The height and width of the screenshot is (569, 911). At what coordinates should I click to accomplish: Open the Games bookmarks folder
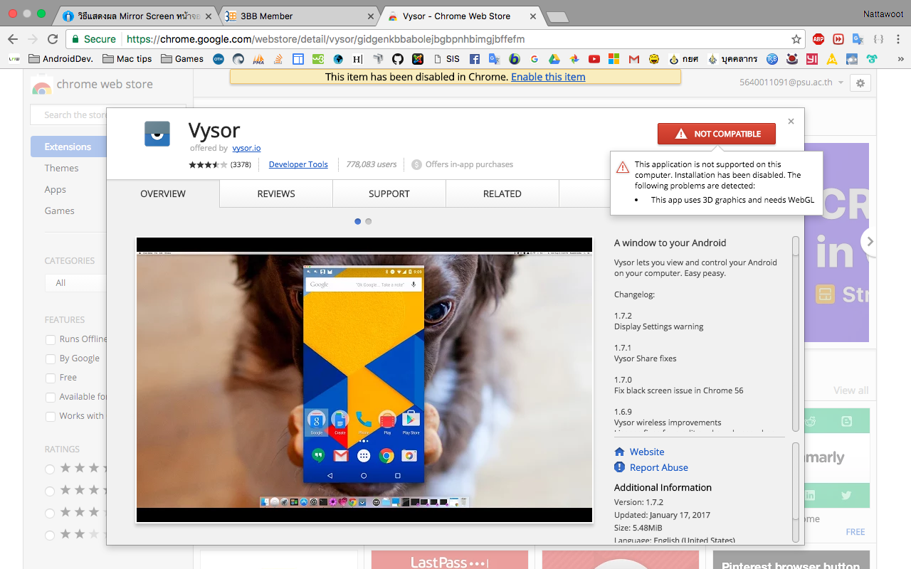click(x=182, y=59)
